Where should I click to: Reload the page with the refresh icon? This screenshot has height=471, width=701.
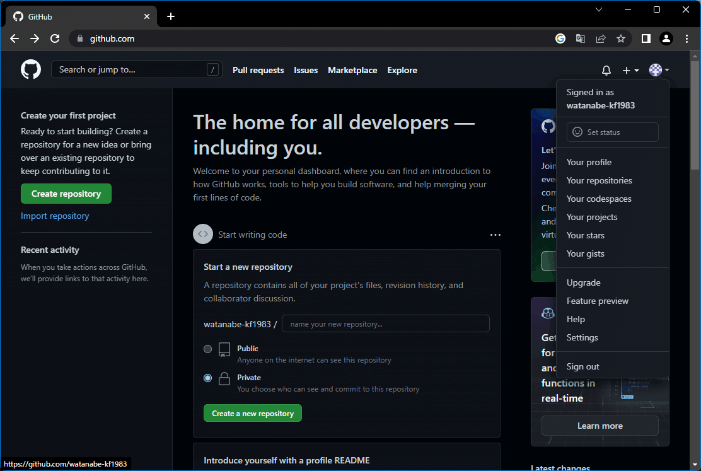(x=55, y=39)
